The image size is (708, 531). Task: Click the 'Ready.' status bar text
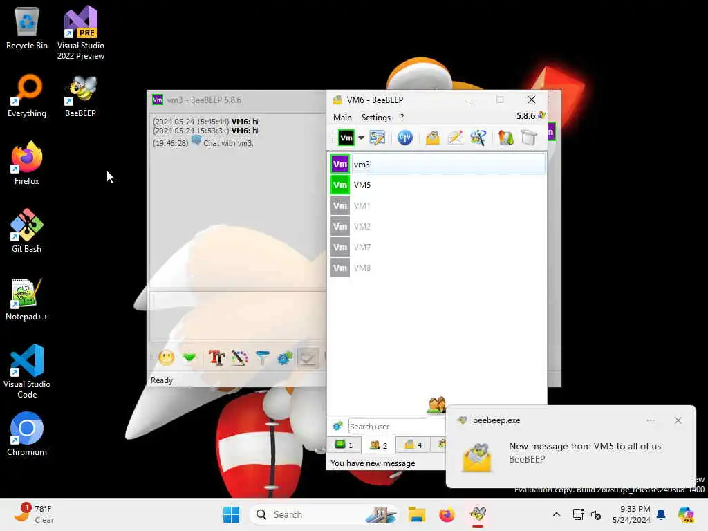pyautogui.click(x=162, y=380)
